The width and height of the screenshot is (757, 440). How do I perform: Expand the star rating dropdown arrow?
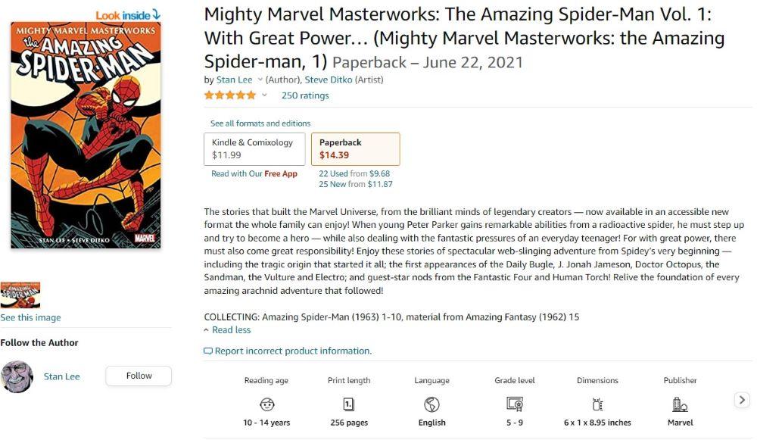pyautogui.click(x=264, y=95)
